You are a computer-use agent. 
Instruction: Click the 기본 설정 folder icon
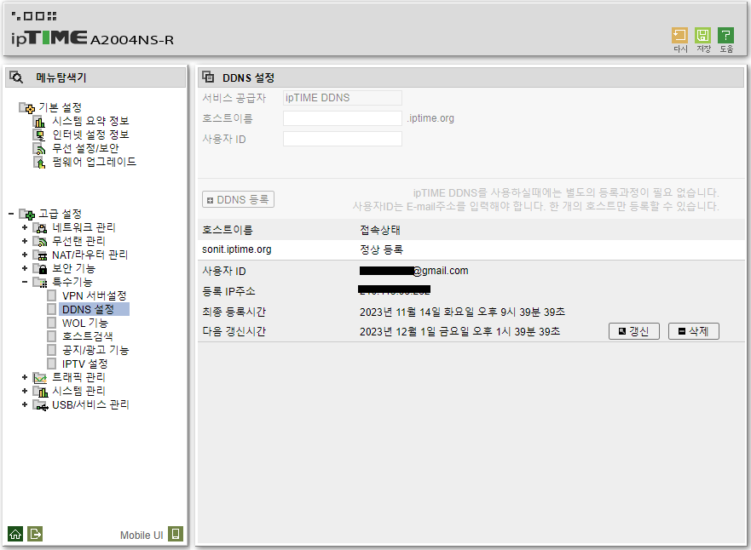(26, 107)
